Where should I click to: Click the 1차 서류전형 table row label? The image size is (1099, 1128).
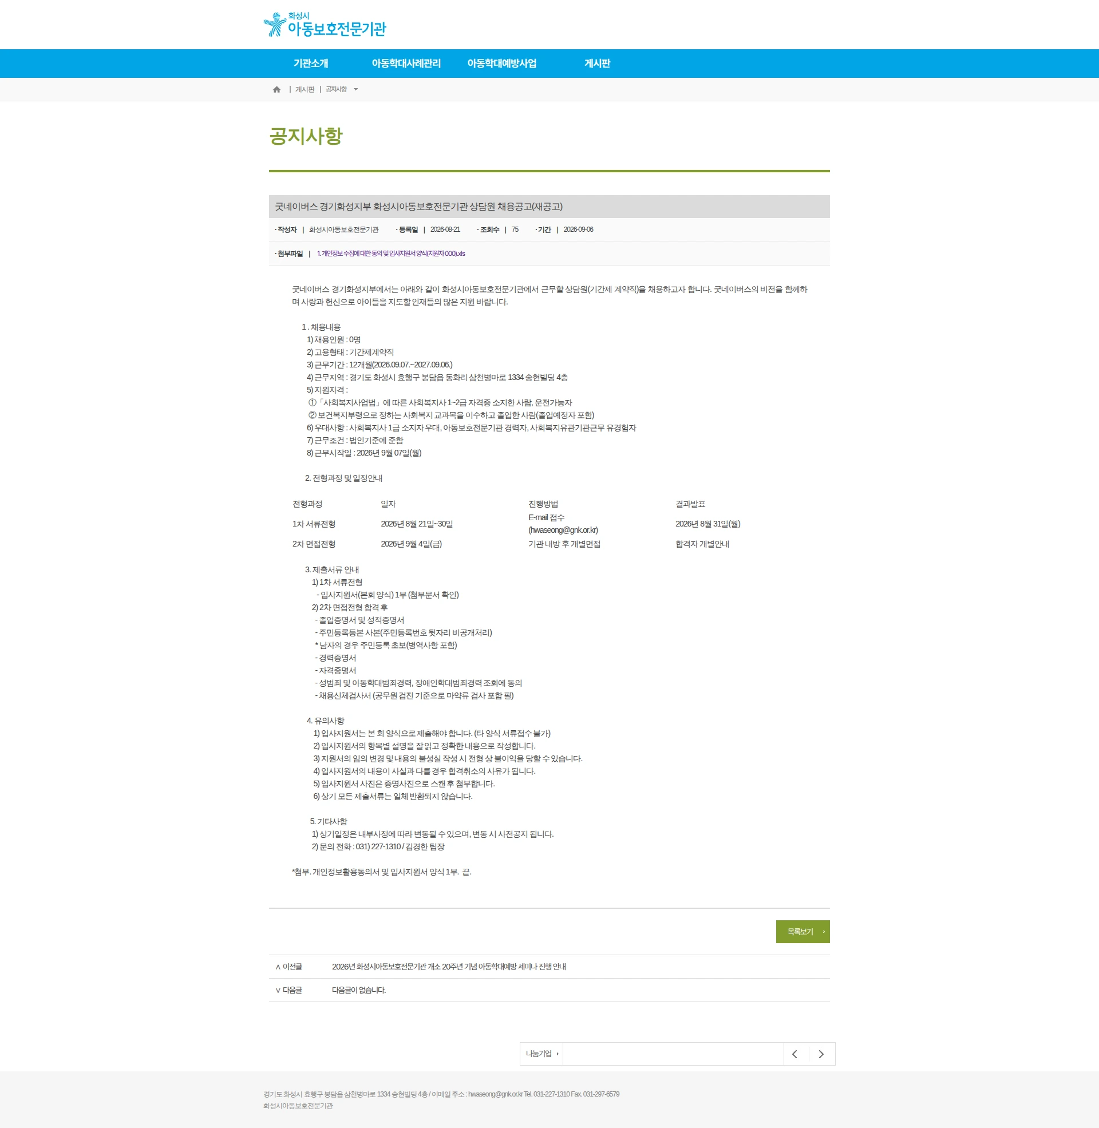click(x=314, y=524)
